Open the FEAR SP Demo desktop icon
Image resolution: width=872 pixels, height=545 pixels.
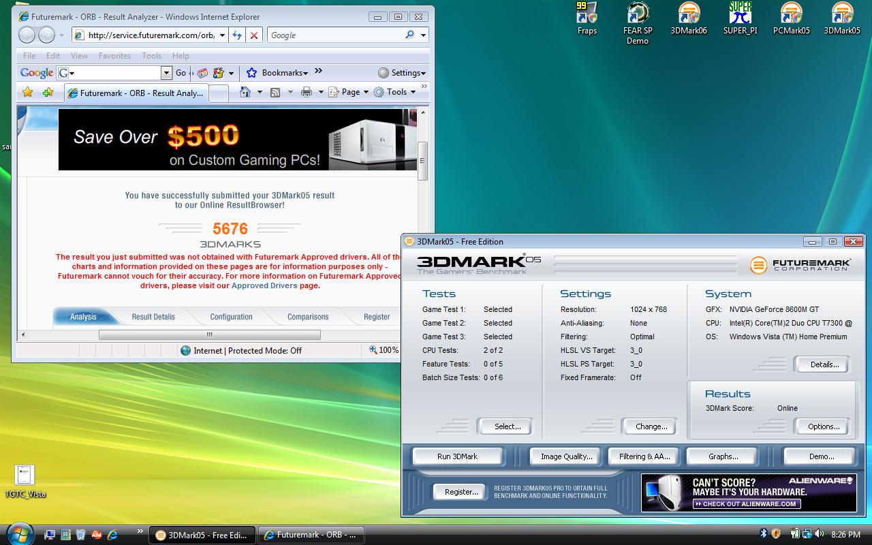638,23
